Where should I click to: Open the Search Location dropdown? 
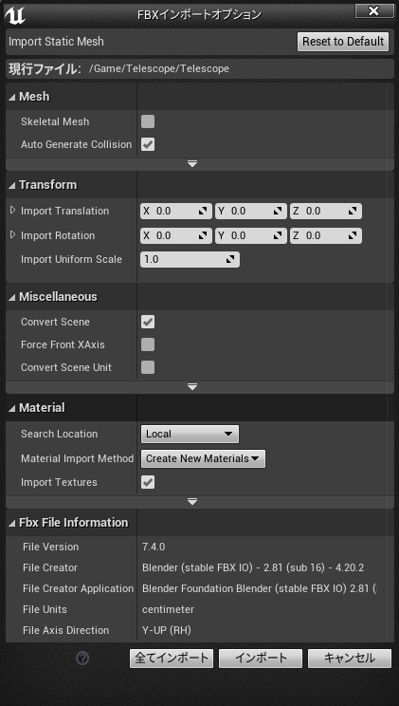click(x=190, y=434)
